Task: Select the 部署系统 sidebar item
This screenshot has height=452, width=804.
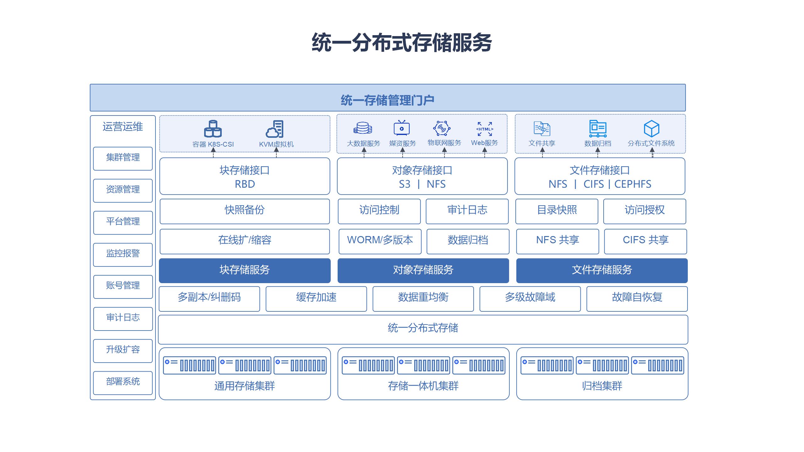Action: tap(123, 382)
